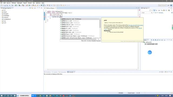The width and height of the screenshot is (173, 97).
Task: Toggle Hide Fields in Outline toolbar
Action: 156,40
